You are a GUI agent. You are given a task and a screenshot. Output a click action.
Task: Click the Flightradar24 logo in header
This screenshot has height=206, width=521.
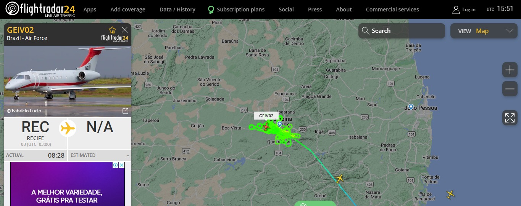coord(40,10)
